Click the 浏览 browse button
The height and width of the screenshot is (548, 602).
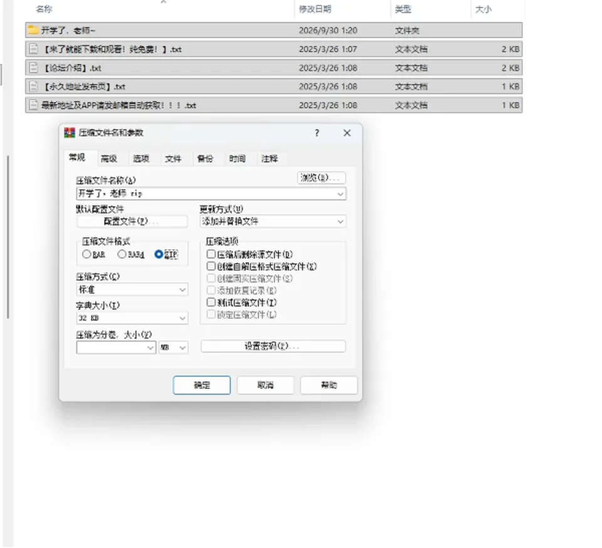[x=321, y=178]
